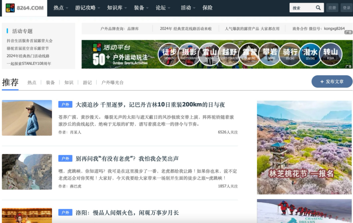Click the 注册 button
The height and width of the screenshot is (223, 353).
coord(332,8)
